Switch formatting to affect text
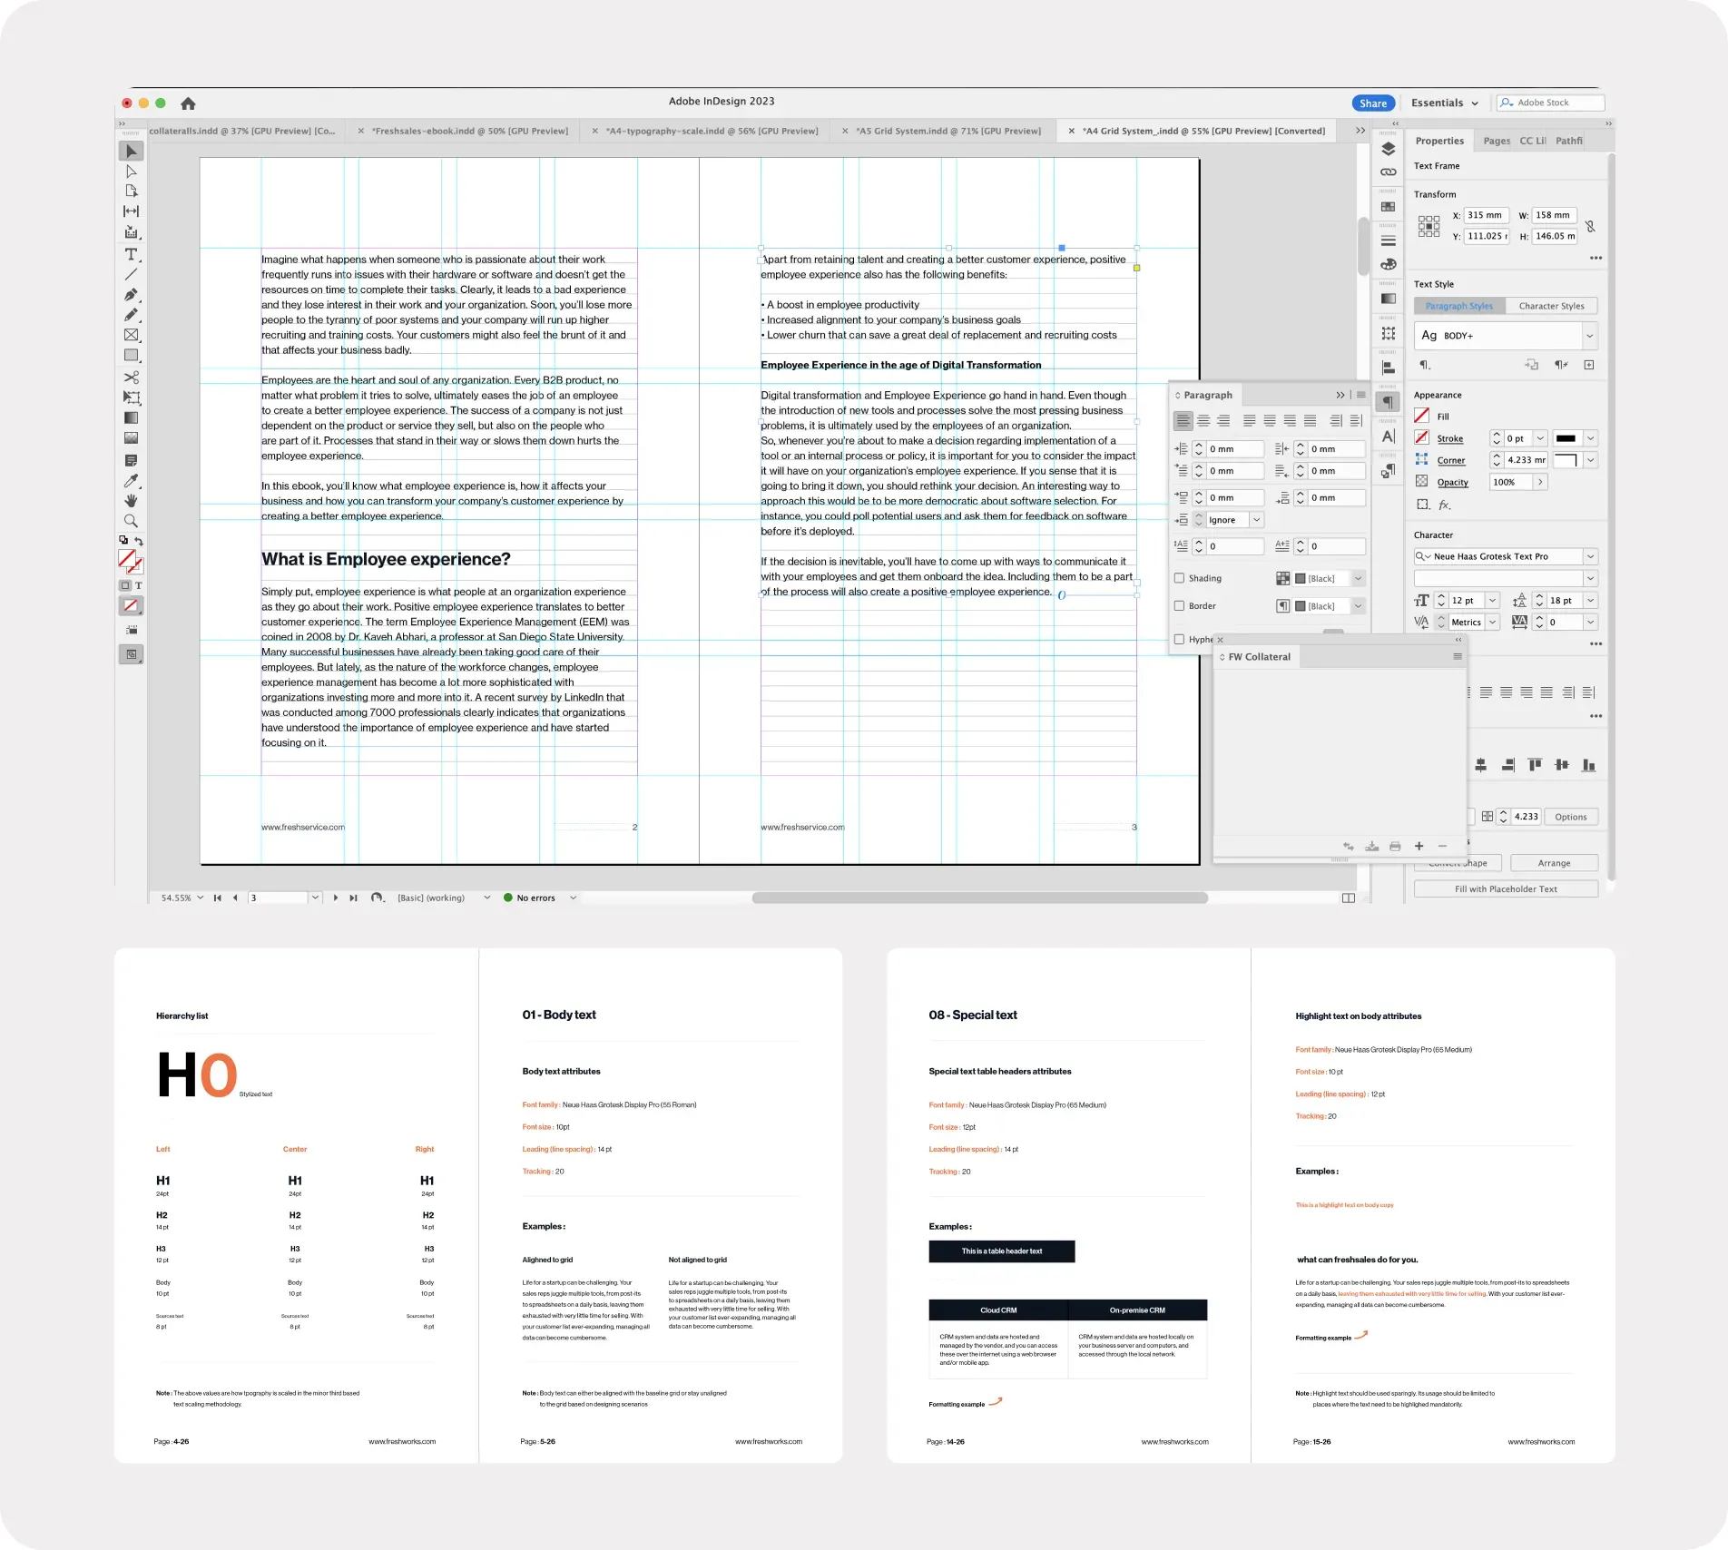The height and width of the screenshot is (1550, 1728). click(x=139, y=585)
